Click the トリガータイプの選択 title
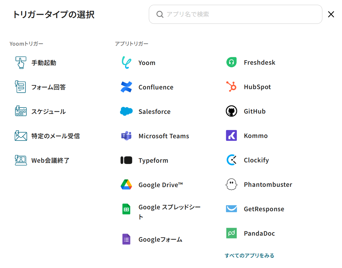This screenshot has width=342, height=268. pyautogui.click(x=54, y=15)
